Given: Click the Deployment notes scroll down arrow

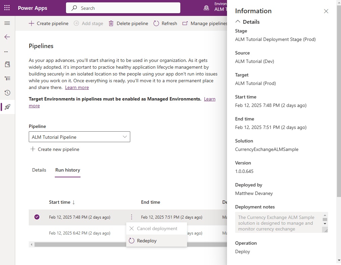Looking at the screenshot, I should pos(325,224).
